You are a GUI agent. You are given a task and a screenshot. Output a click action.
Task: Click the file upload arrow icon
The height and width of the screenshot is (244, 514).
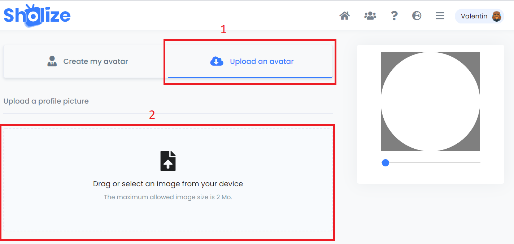pos(168,161)
